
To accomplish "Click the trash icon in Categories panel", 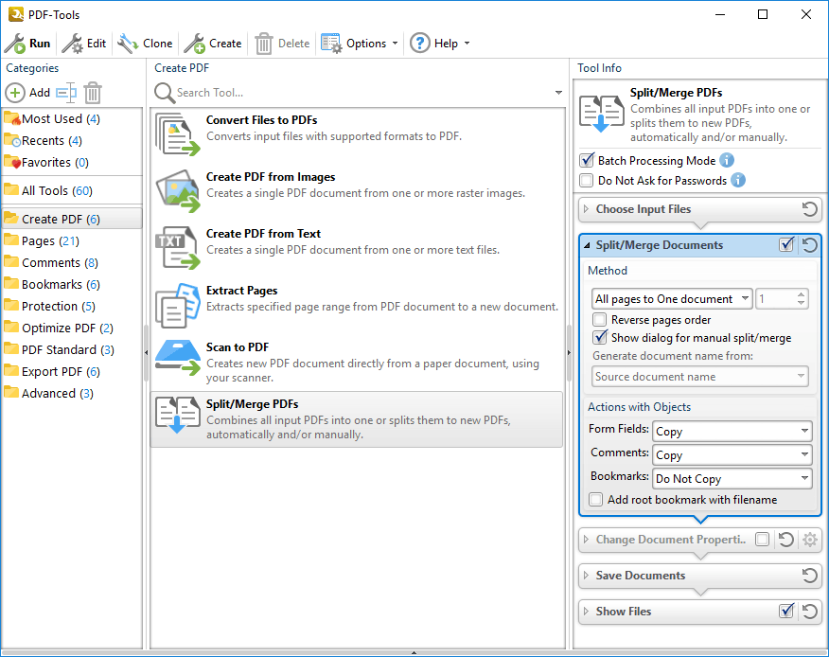I will [x=93, y=93].
